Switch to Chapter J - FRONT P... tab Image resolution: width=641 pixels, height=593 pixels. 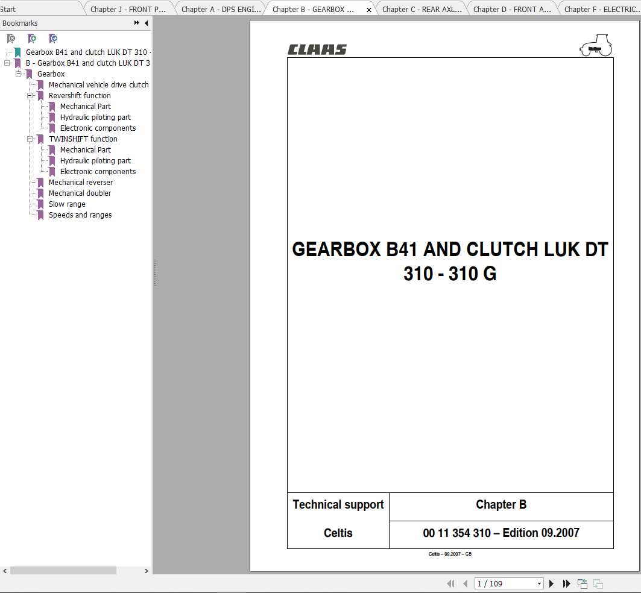128,10
